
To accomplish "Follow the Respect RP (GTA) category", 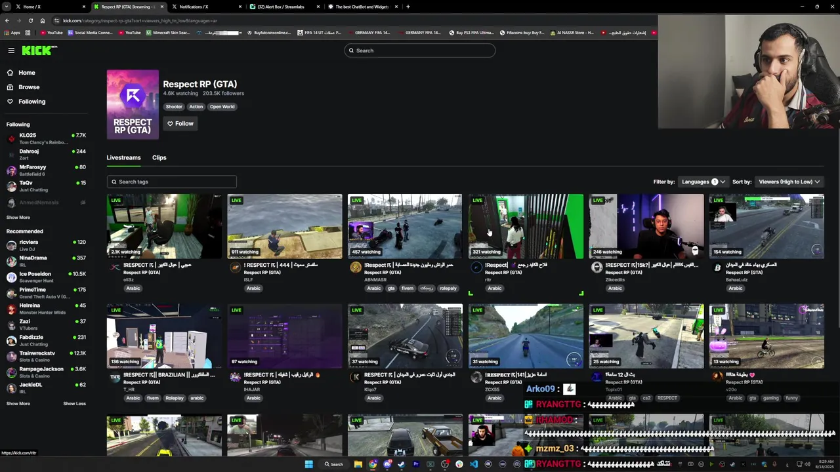I will coord(180,123).
